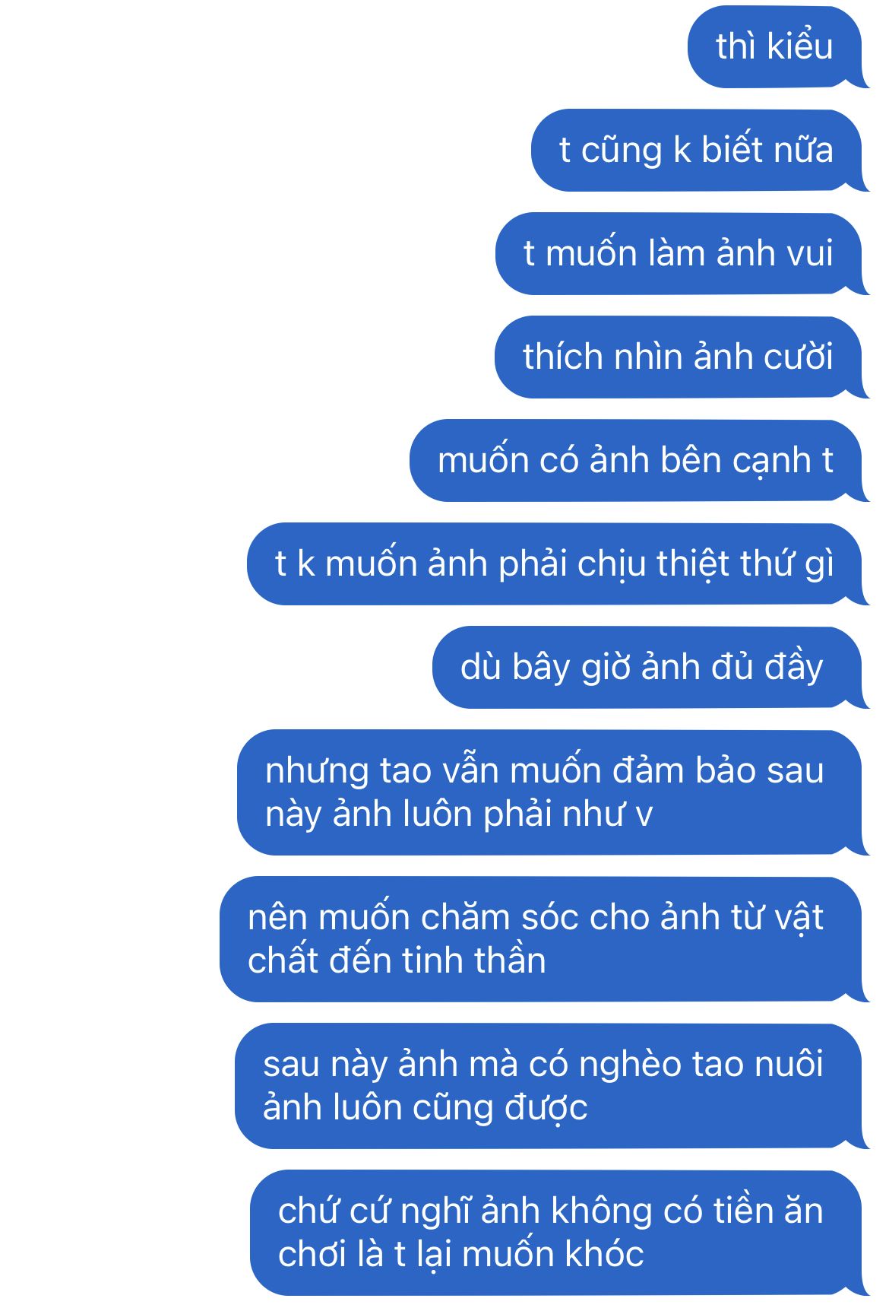
Task: Click the text 'này ảnh luôn phải như v'
Action: coord(459,814)
